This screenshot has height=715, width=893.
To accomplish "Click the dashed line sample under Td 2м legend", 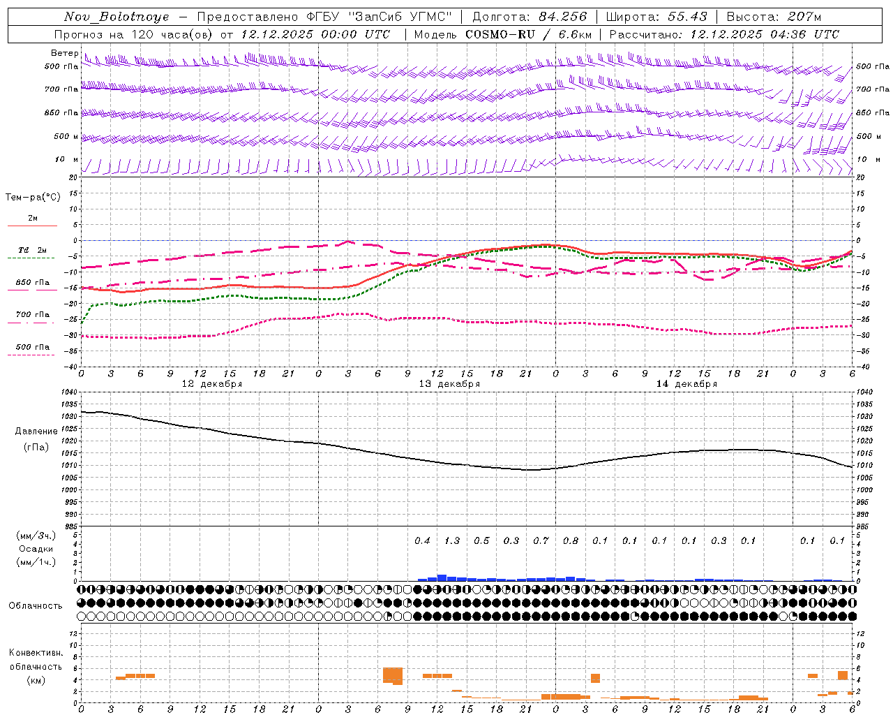I will (x=31, y=258).
